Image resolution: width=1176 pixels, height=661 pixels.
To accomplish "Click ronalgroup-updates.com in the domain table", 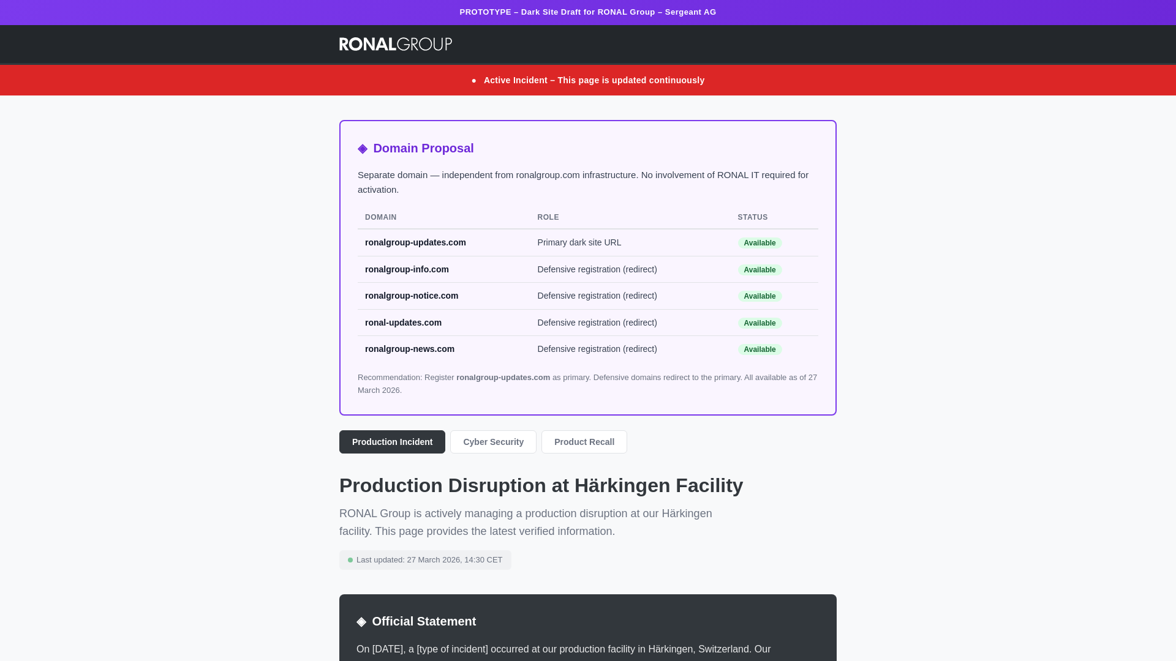I will click(x=415, y=242).
